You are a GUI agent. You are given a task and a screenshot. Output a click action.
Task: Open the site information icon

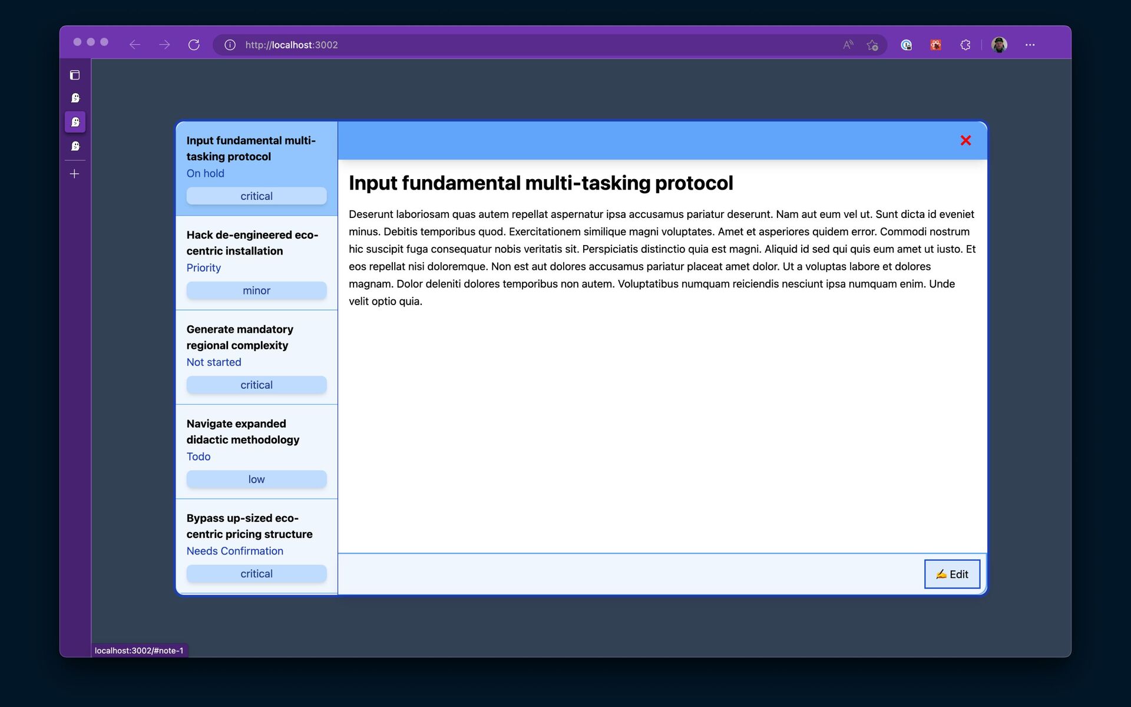coord(230,45)
